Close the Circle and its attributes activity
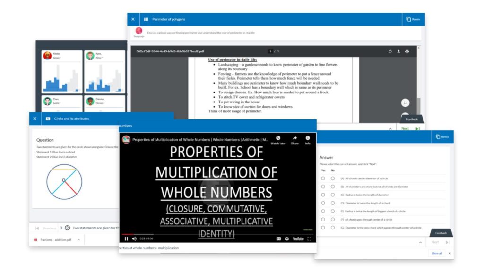 click(x=35, y=119)
